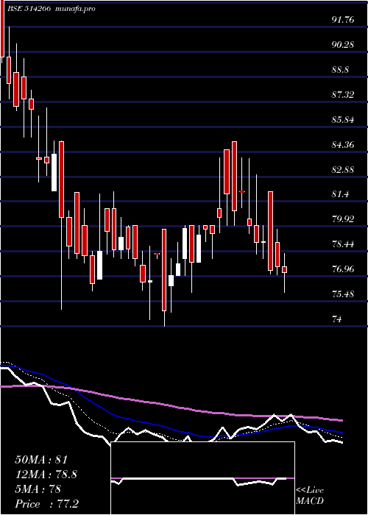Click the 91.76 price axis label
Viewport: 368px width, 515px height.
pyautogui.click(x=343, y=20)
